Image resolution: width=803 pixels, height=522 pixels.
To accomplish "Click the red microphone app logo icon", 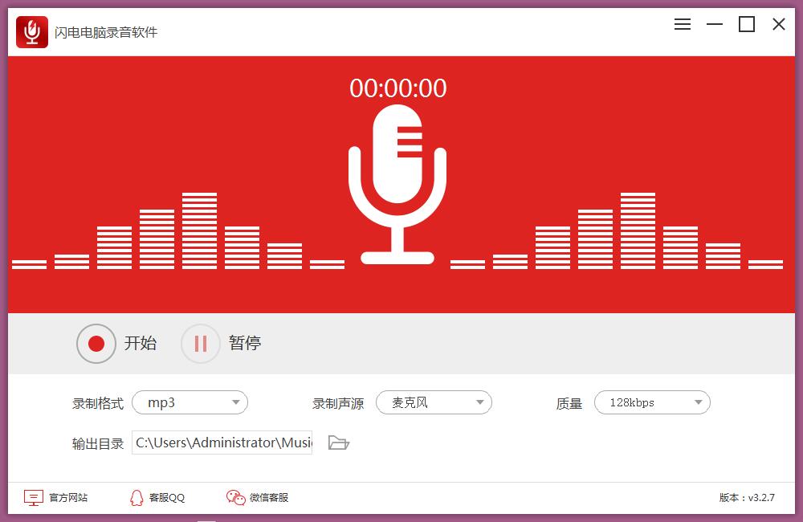I will 31,32.
